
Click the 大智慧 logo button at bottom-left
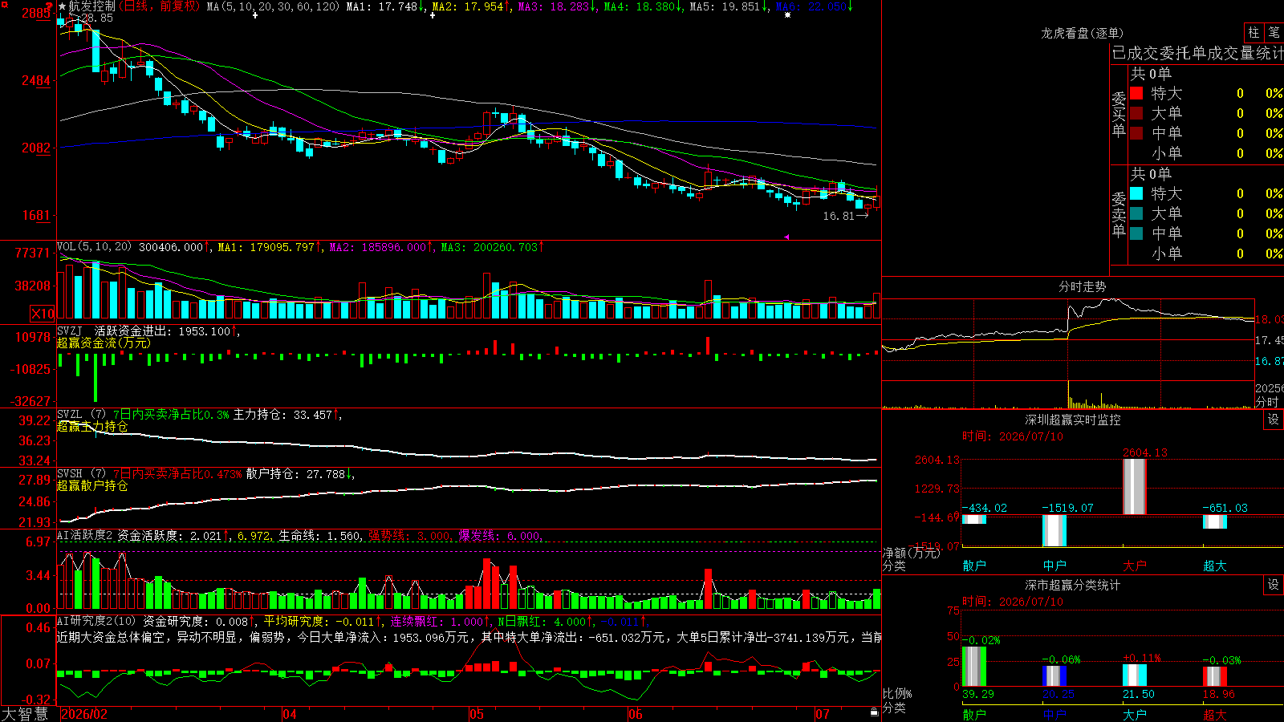[x=26, y=713]
